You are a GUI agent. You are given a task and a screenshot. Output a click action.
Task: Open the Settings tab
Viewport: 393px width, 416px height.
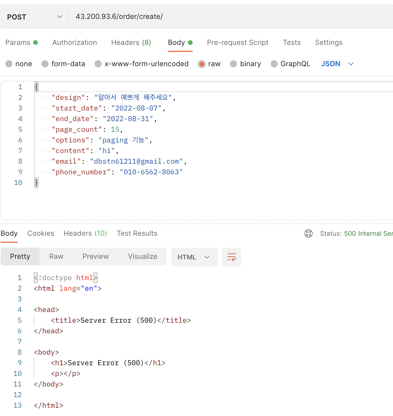329,43
